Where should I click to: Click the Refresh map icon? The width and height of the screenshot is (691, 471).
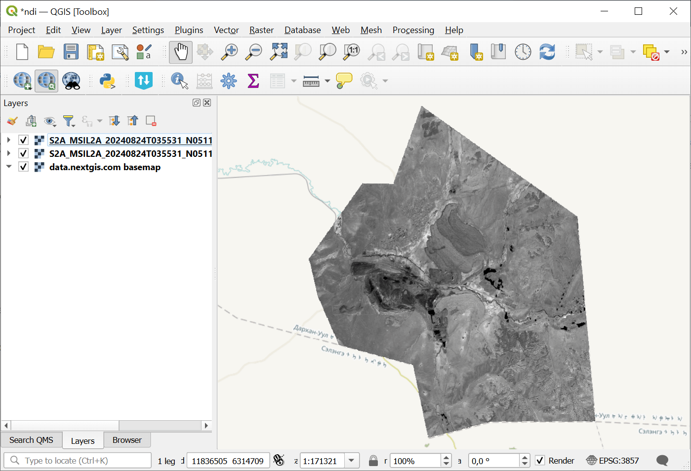pos(547,52)
